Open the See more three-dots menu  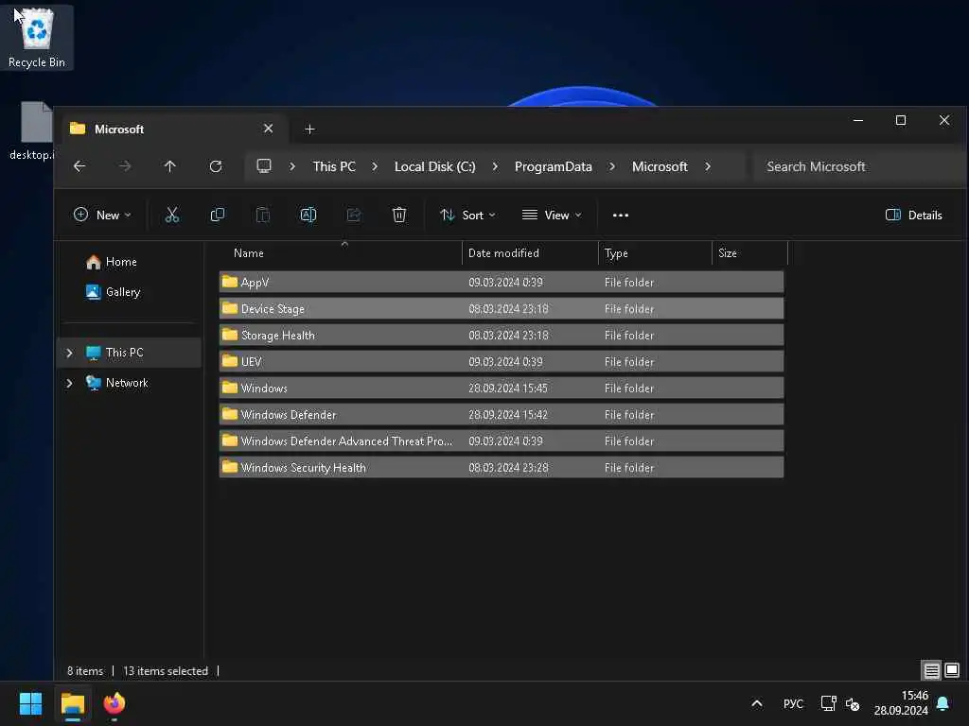click(x=621, y=215)
